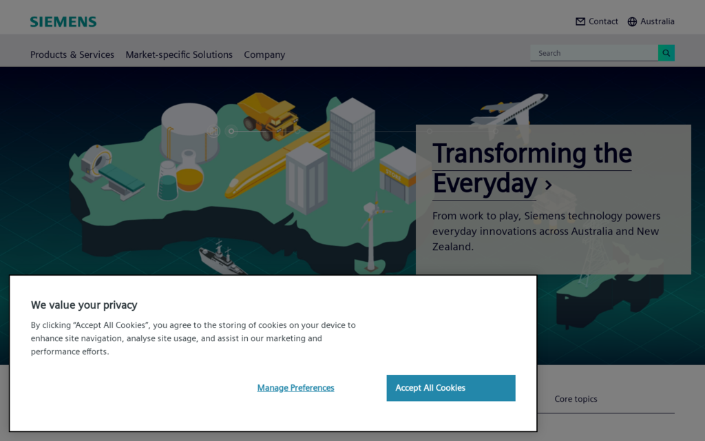Viewport: 705px width, 441px height.
Task: Open the "Transforming the Everyday" headline
Action: point(530,168)
